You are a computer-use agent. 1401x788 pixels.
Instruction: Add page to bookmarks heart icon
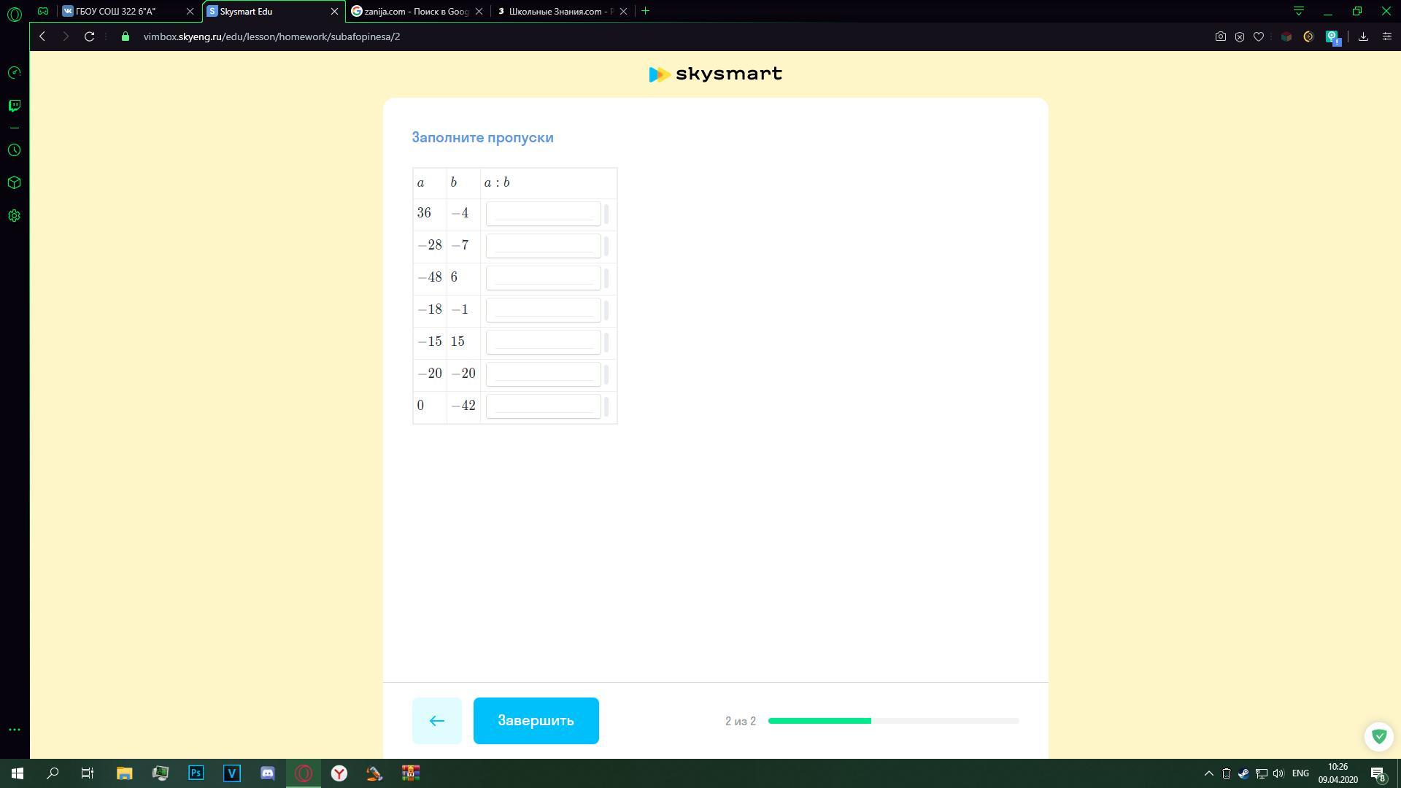point(1259,36)
